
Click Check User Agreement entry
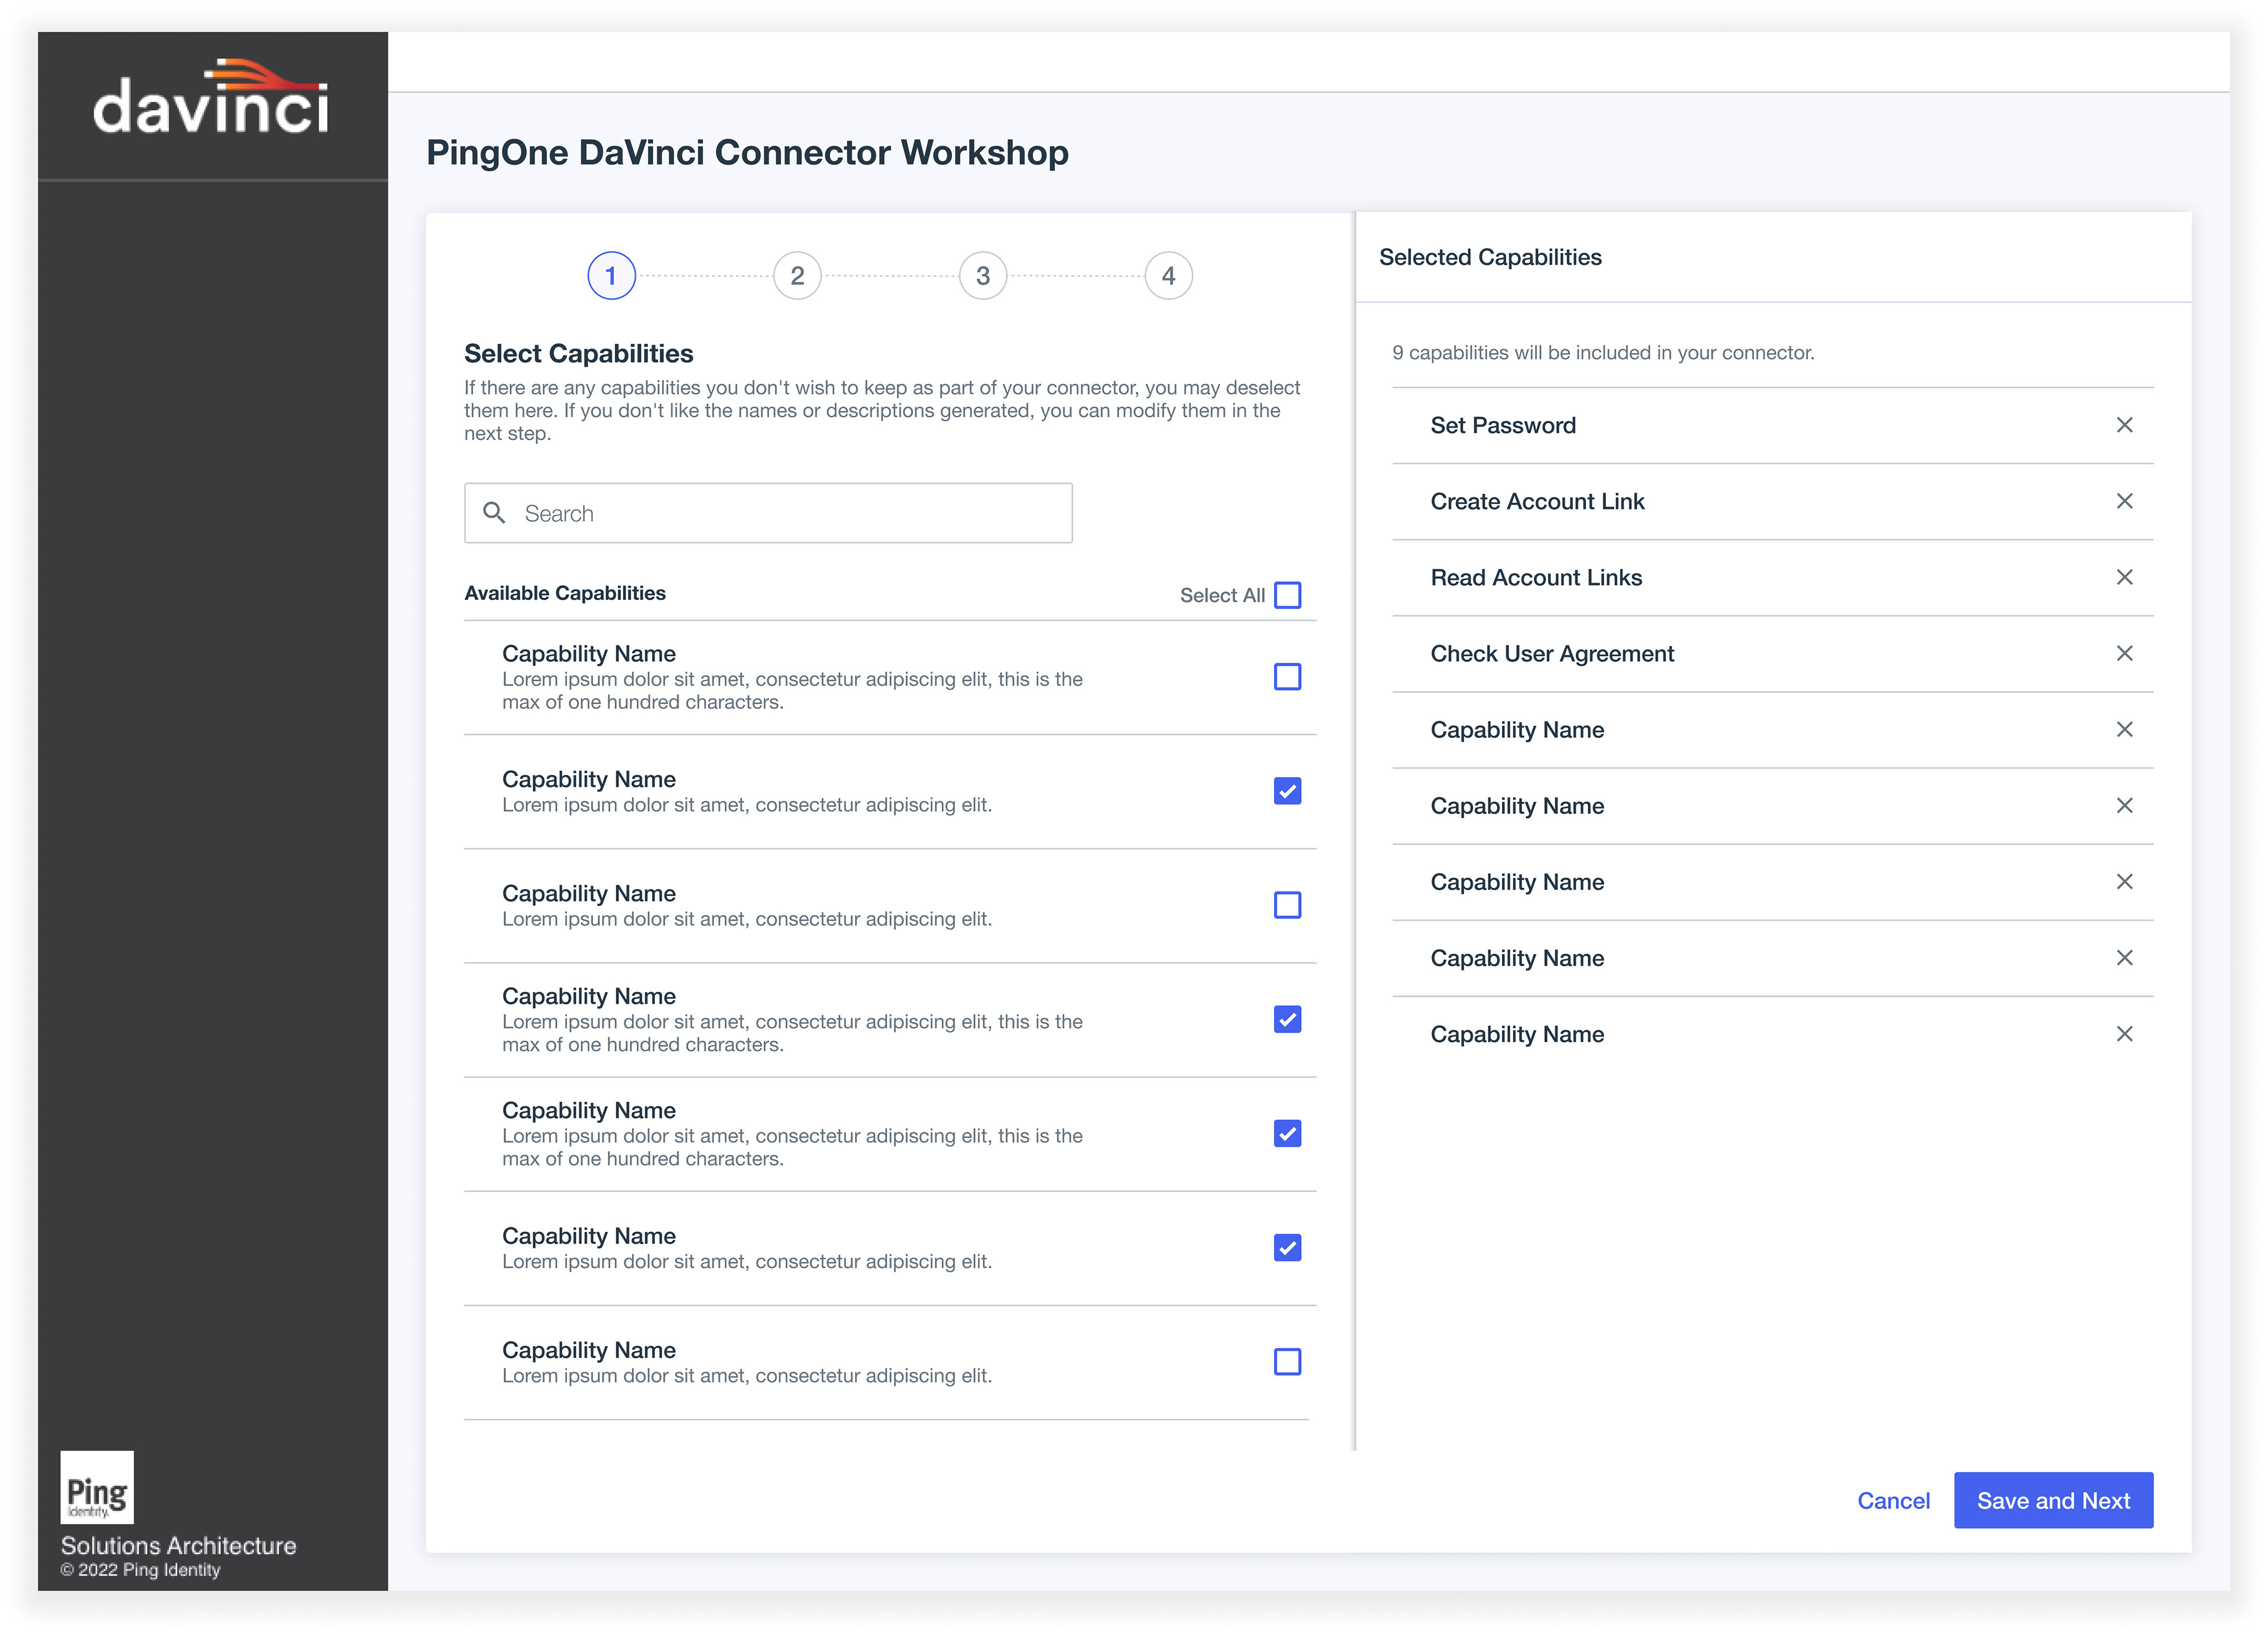pos(1552,653)
